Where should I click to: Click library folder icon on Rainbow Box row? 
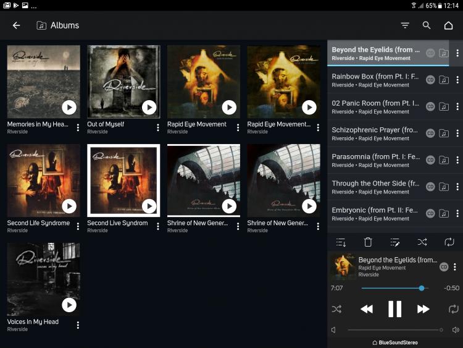(x=444, y=80)
